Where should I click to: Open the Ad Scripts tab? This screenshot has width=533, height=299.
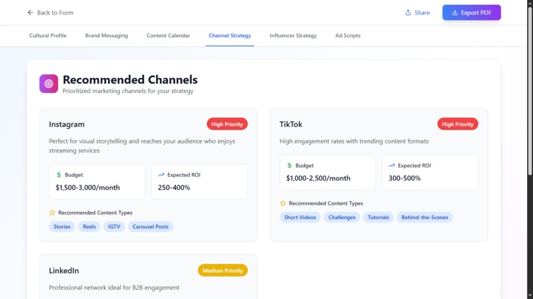(x=348, y=35)
